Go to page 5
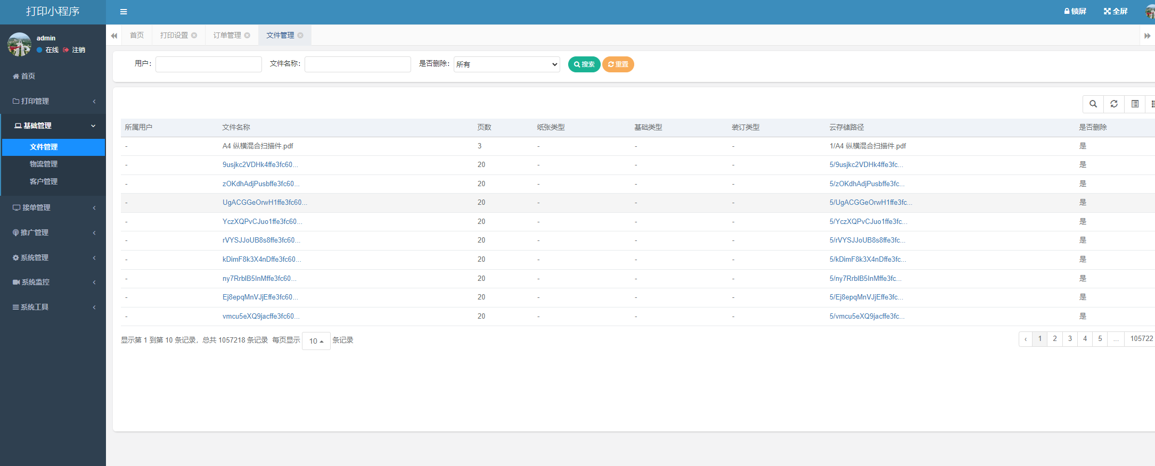Screen dimensions: 1155x466 (x=1100, y=339)
